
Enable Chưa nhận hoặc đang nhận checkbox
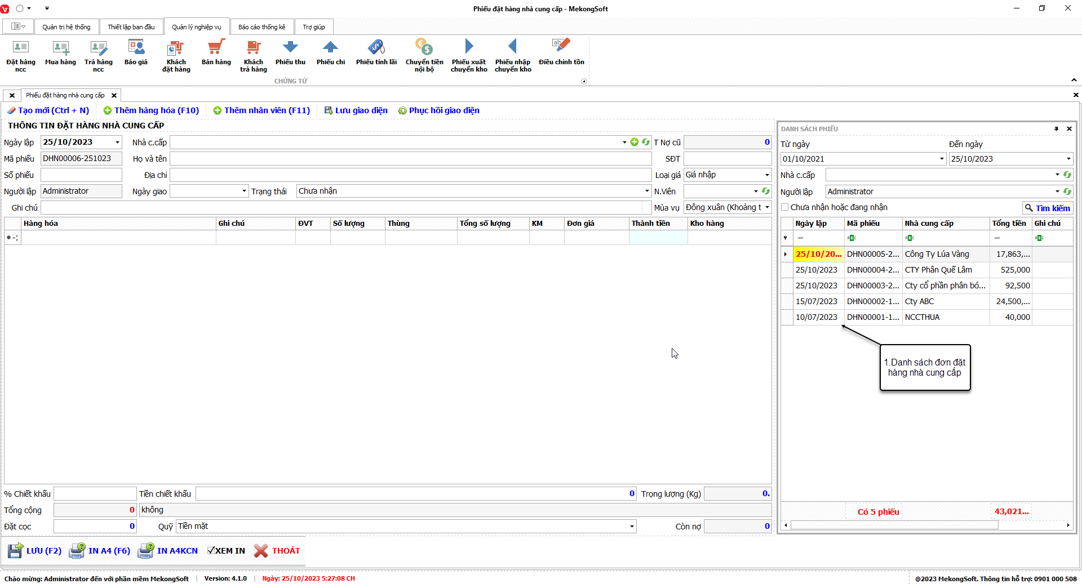click(785, 207)
